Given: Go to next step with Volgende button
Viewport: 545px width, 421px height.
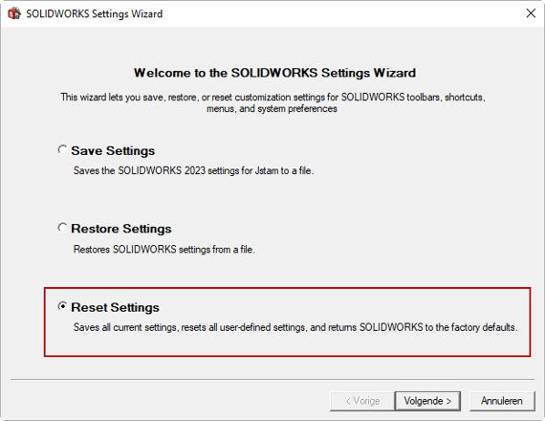Looking at the screenshot, I should (427, 401).
